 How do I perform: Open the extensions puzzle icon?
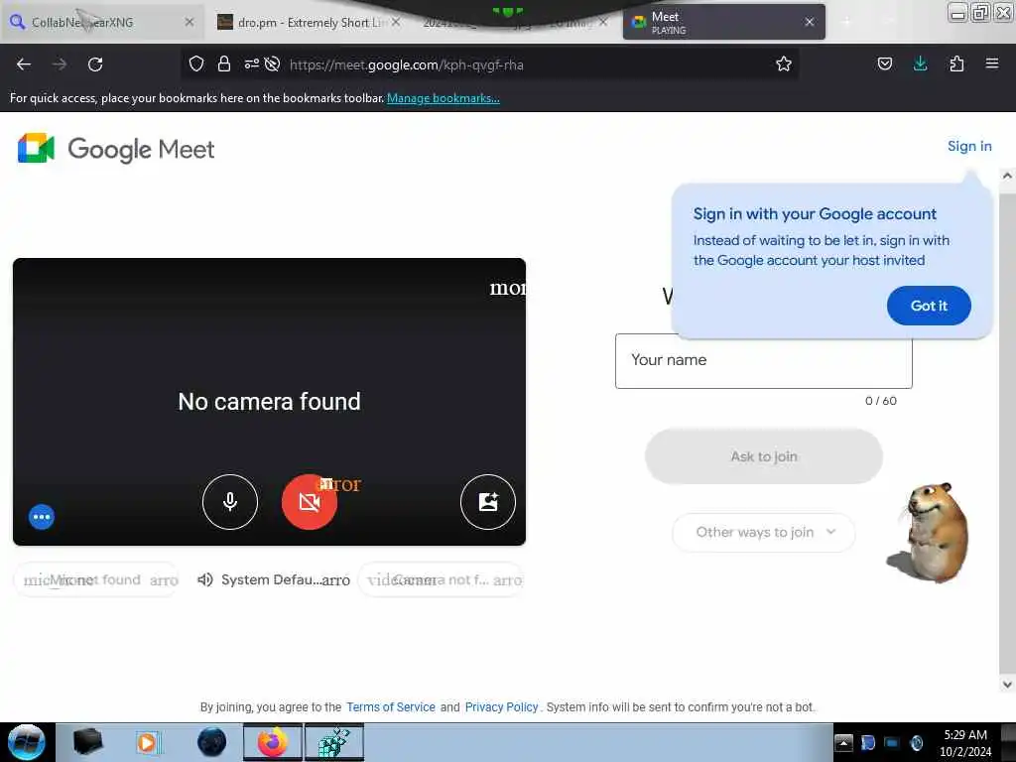(956, 63)
